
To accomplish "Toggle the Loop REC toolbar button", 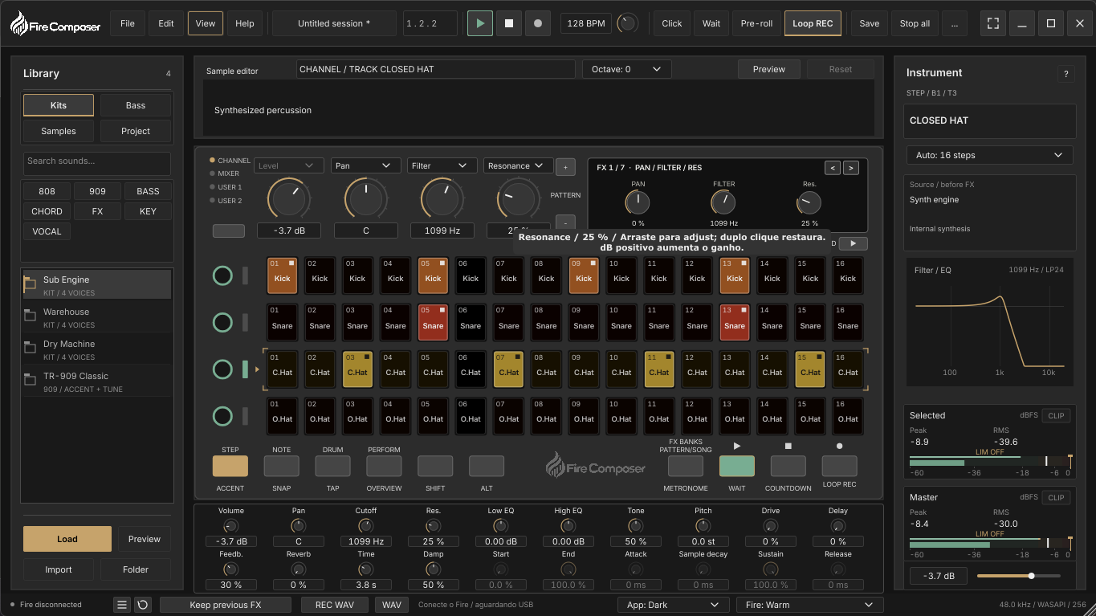I will pos(813,23).
